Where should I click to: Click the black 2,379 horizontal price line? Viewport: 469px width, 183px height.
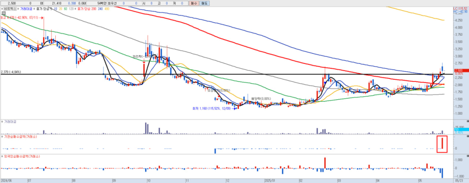coord(226,74)
